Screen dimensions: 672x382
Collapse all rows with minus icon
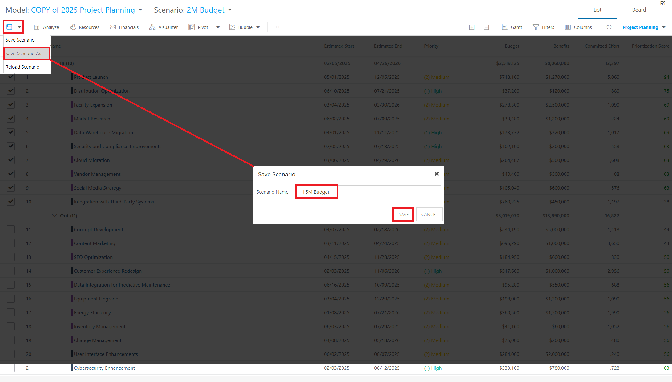[486, 27]
